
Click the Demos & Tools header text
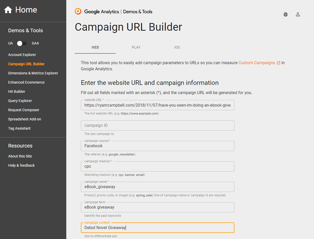click(138, 12)
